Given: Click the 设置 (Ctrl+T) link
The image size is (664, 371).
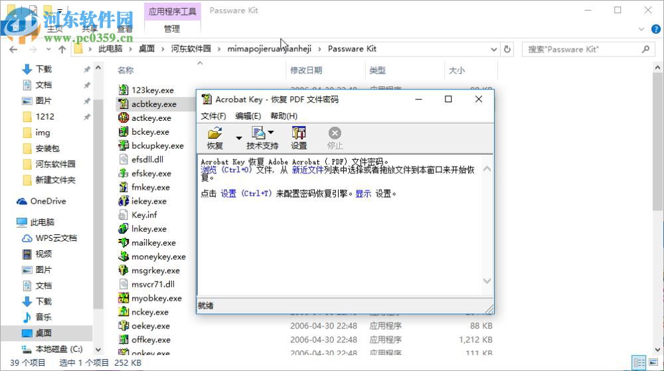Looking at the screenshot, I should (x=246, y=193).
